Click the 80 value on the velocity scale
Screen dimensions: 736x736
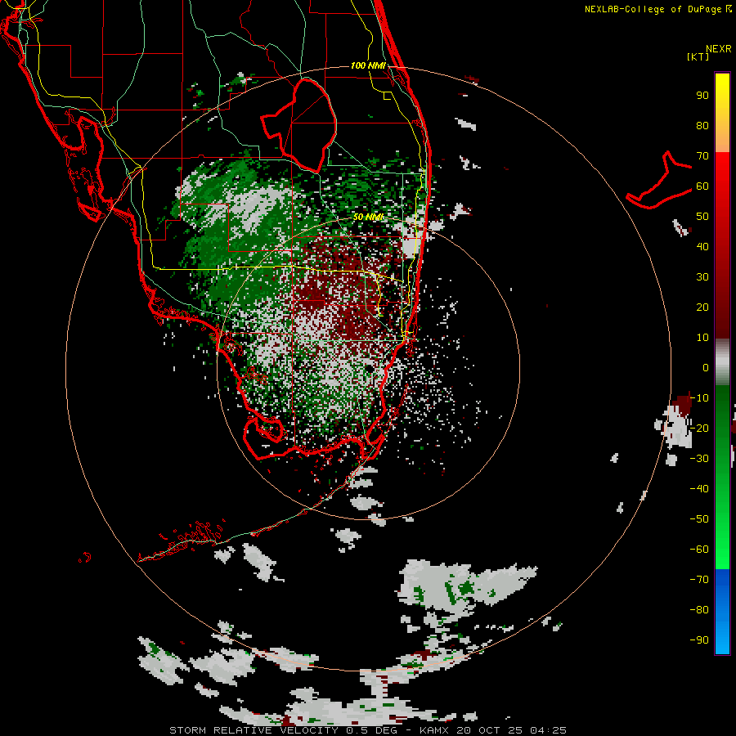click(702, 125)
